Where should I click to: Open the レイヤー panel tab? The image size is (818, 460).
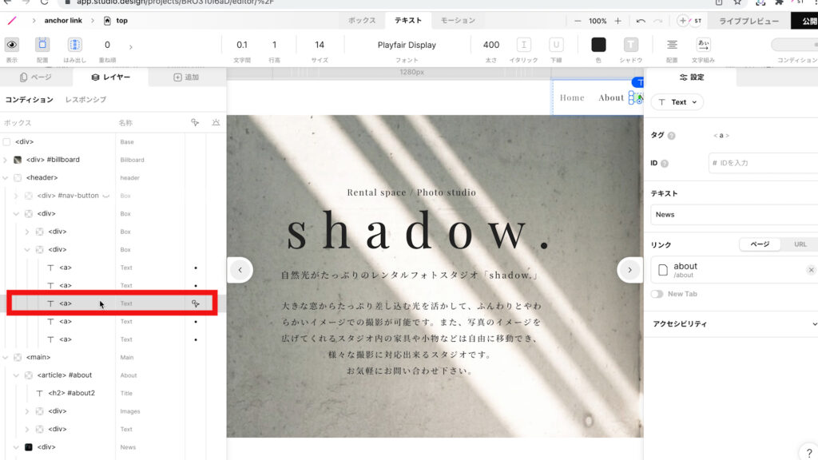pos(110,77)
